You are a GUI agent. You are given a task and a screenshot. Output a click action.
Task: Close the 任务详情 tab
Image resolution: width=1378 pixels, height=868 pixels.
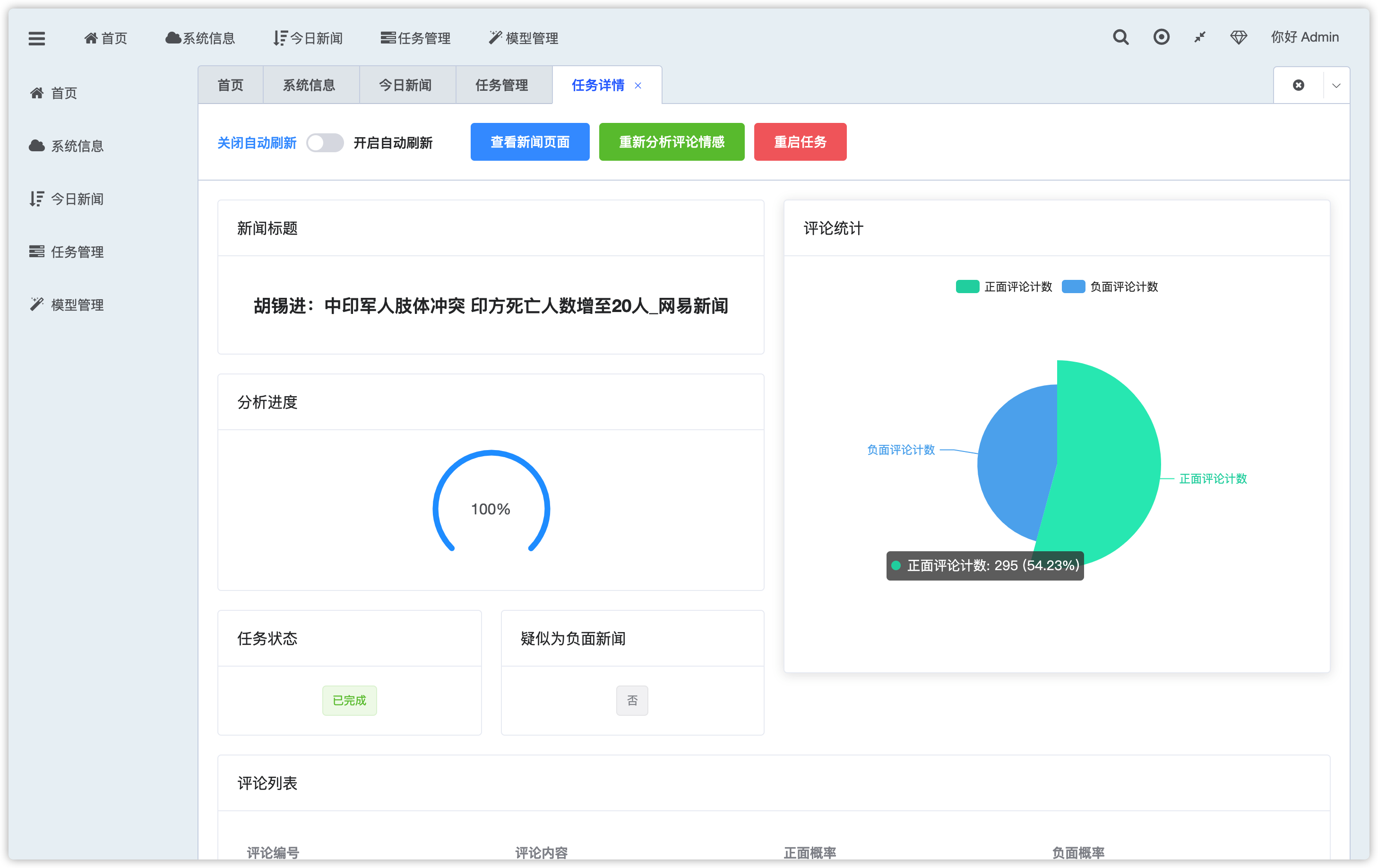638,86
